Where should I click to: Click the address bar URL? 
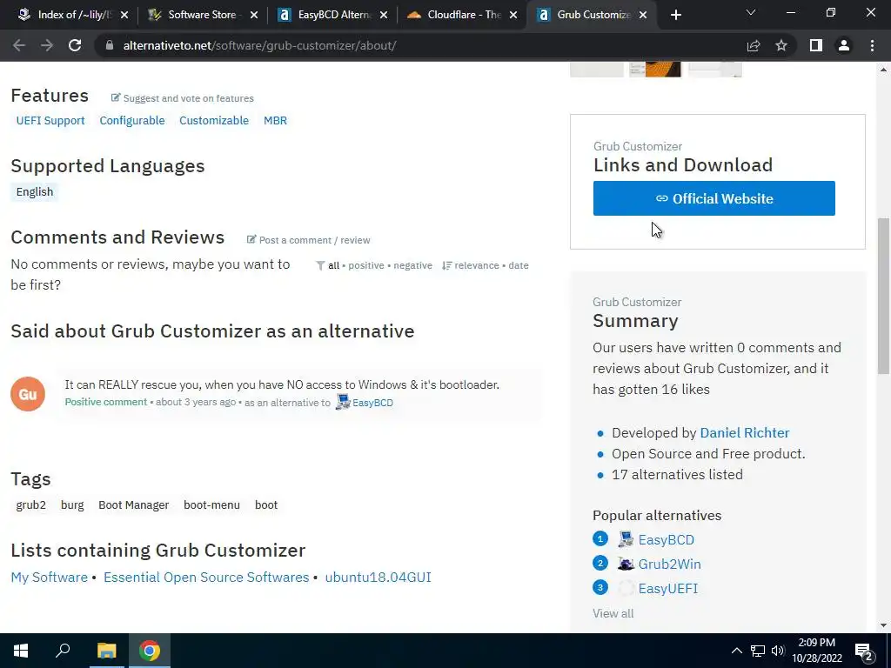tap(259, 45)
